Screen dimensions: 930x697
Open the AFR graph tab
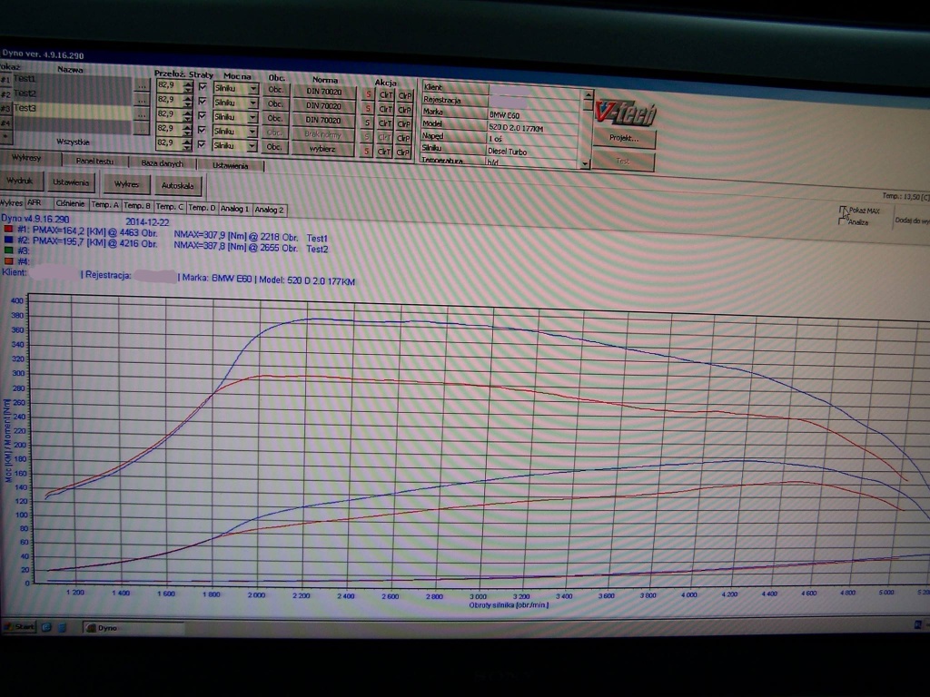(x=35, y=203)
